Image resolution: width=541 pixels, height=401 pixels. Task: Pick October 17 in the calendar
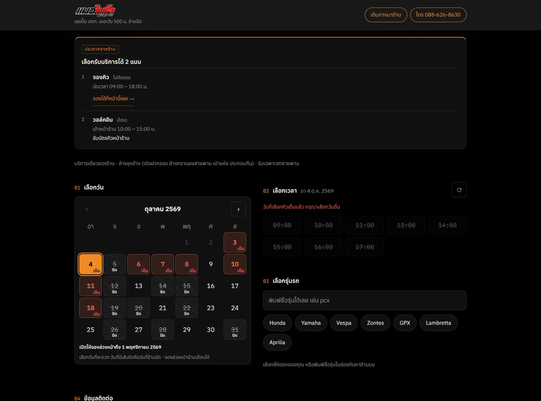(235, 286)
